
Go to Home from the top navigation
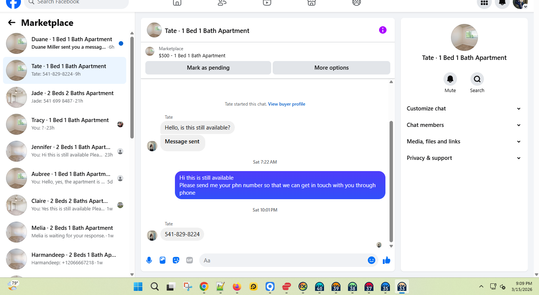click(x=177, y=3)
